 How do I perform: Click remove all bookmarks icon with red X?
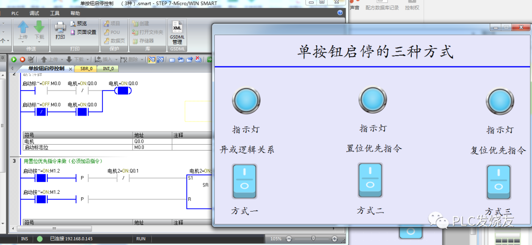click(x=198, y=60)
